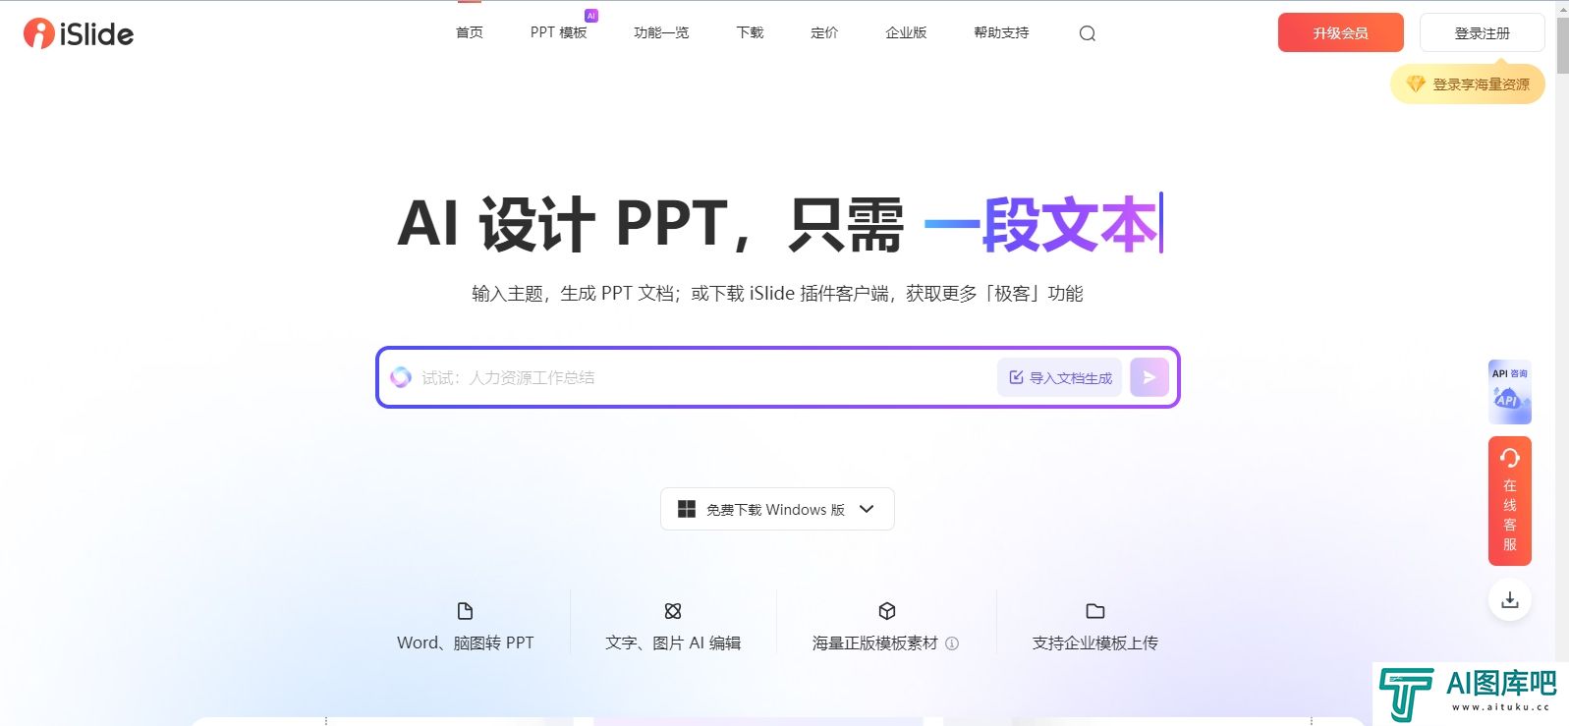Click the enterprise upload folder icon

1095,611
